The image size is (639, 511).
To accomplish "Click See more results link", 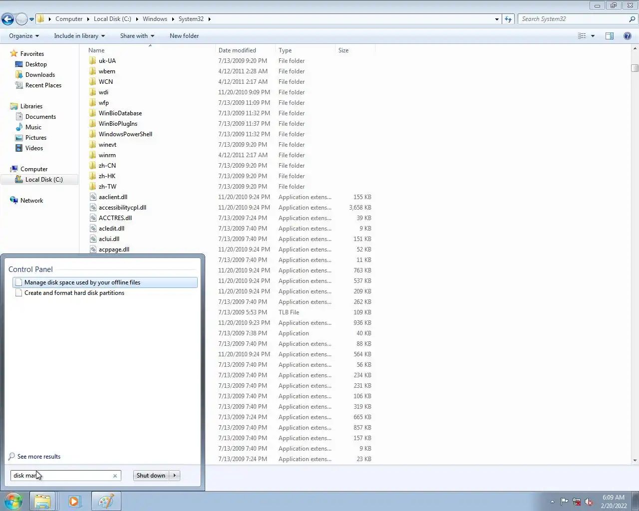I will [38, 457].
